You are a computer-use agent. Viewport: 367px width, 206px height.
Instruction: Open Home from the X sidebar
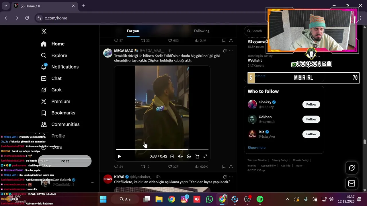(x=53, y=44)
